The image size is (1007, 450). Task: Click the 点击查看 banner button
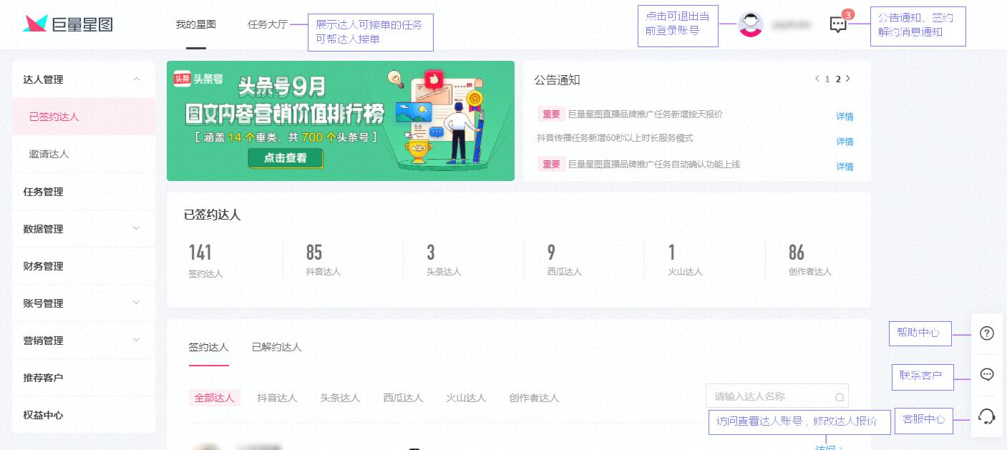coord(286,158)
